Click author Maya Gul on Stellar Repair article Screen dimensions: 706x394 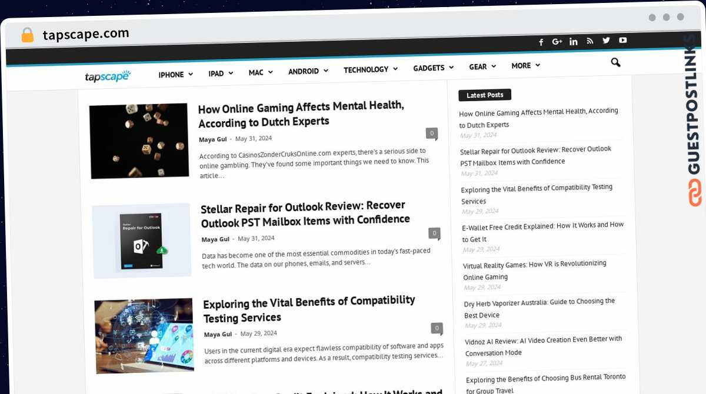tap(215, 239)
